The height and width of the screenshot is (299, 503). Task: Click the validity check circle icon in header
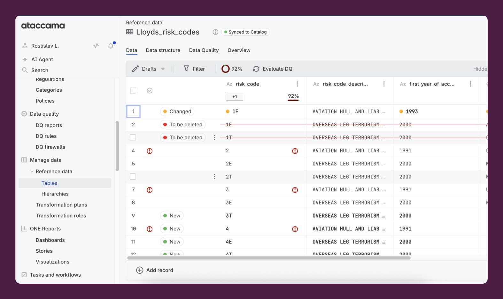click(x=150, y=91)
